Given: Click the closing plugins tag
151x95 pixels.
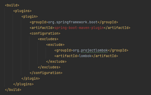Looking at the screenshot, I should (x=23, y=84).
